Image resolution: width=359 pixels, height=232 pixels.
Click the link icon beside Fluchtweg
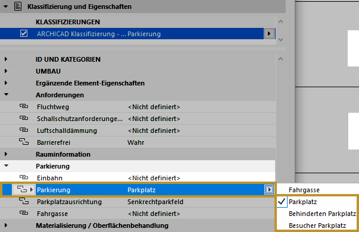tap(24, 106)
